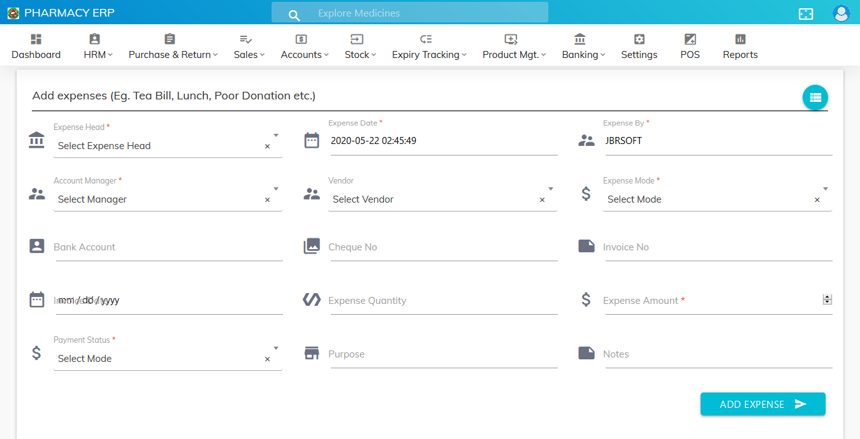Open the POS icon

pyautogui.click(x=690, y=40)
